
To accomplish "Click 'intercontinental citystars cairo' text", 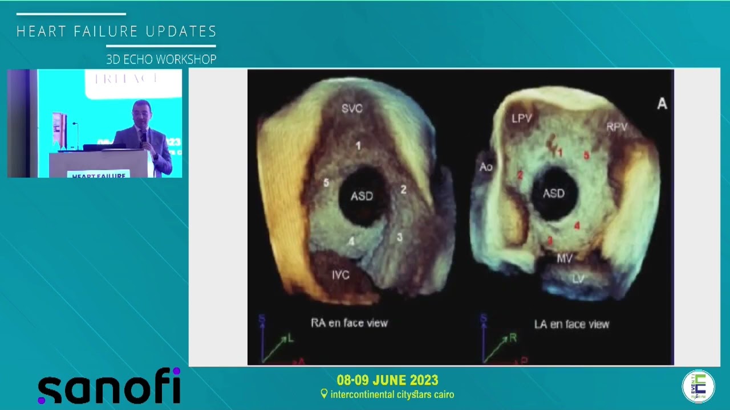I will coord(392,394).
